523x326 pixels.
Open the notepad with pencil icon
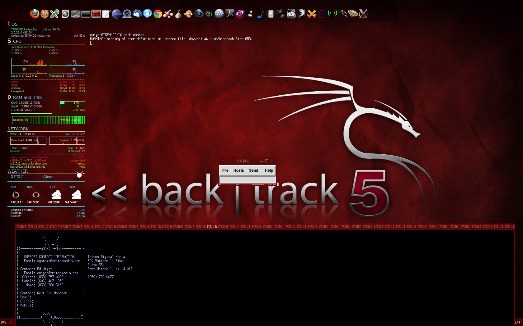[x=106, y=14]
